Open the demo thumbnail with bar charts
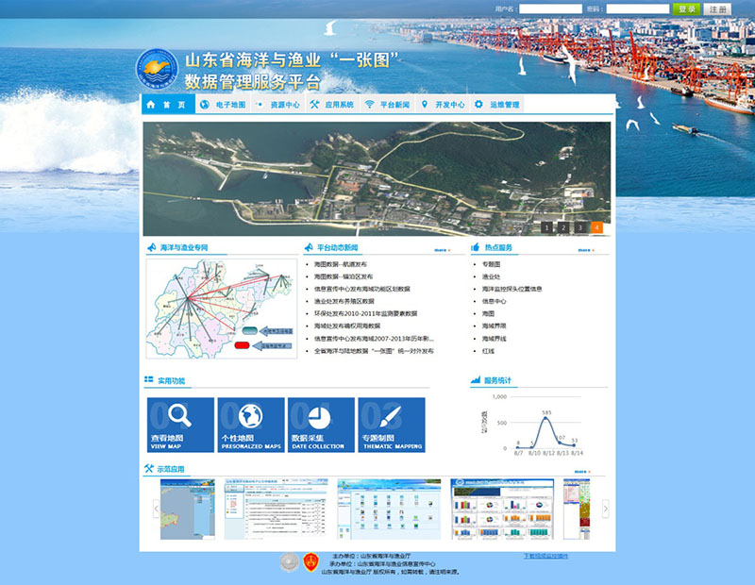 point(502,509)
